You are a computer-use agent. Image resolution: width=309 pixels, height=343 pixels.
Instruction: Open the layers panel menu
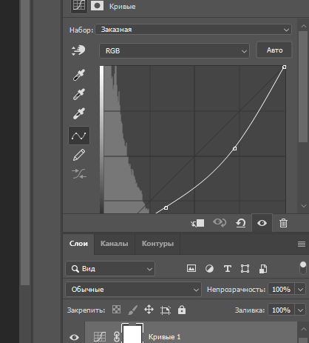(302, 244)
